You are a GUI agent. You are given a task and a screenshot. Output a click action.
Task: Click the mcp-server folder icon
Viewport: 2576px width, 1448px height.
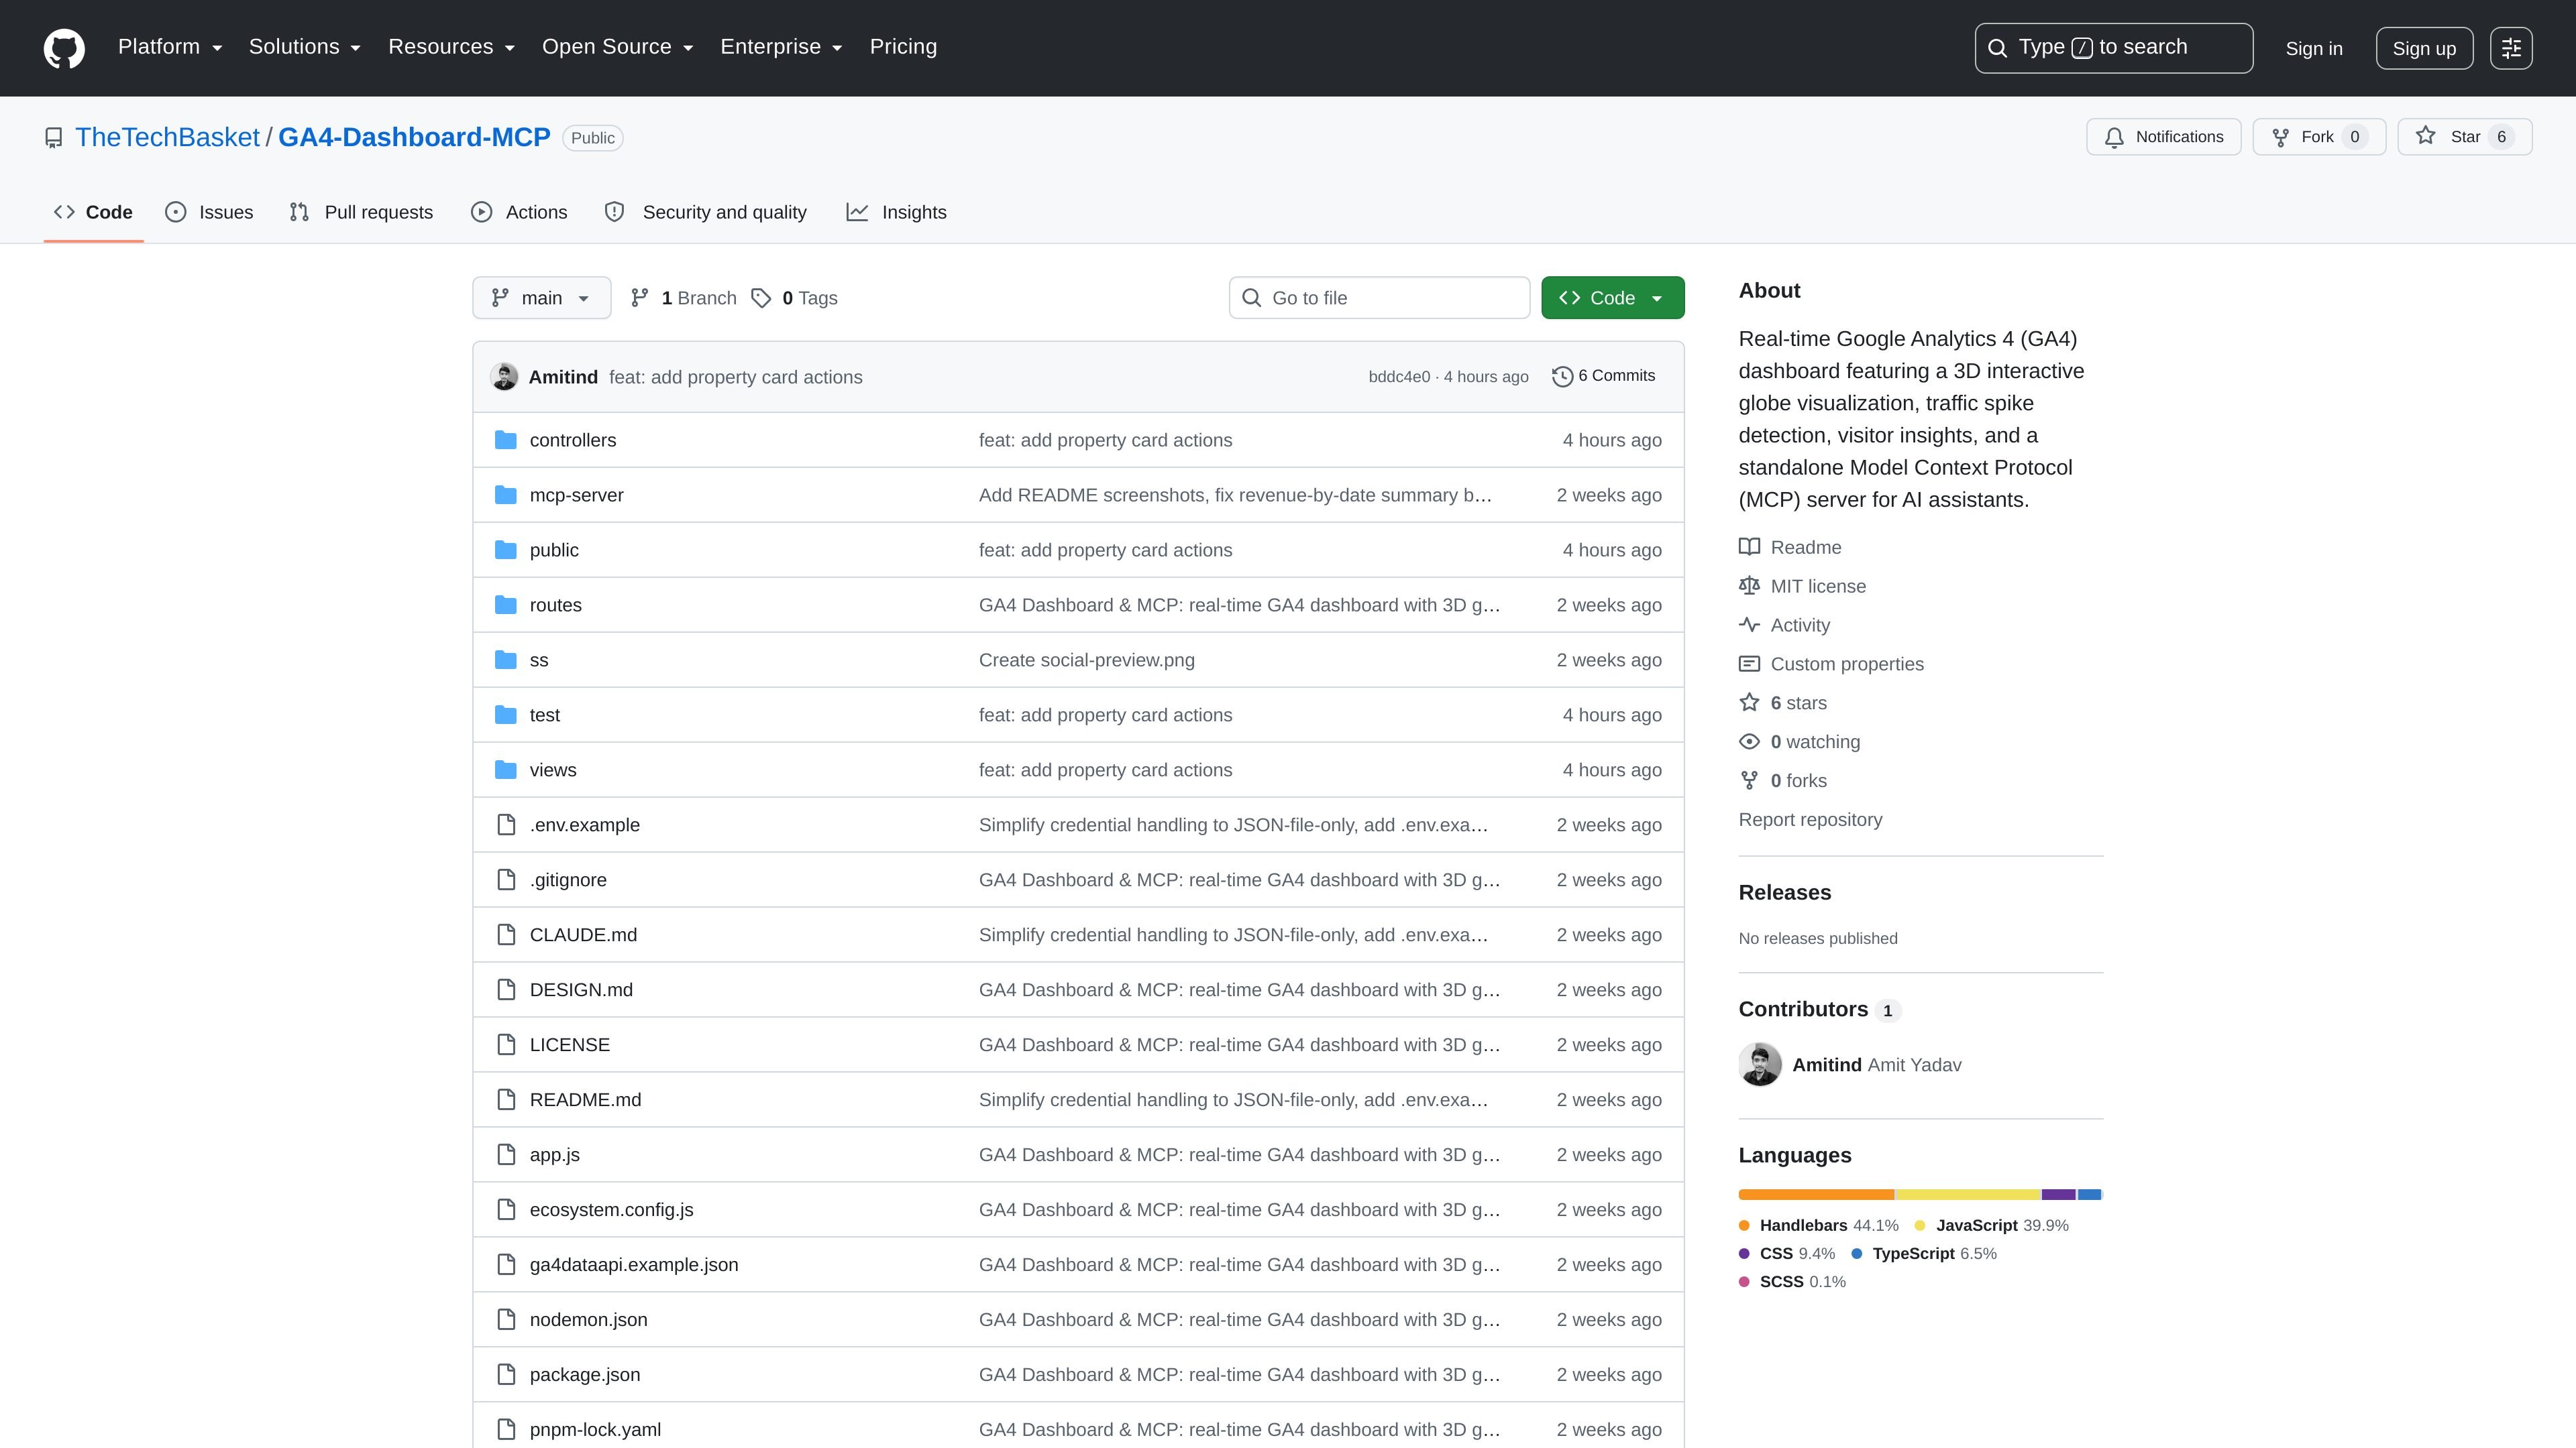pos(506,495)
